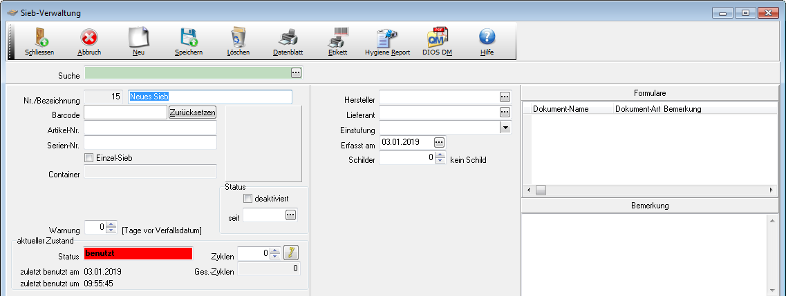This screenshot has height=296, width=786.
Task: Open the Suche lookup ellipsis button
Action: click(x=297, y=73)
